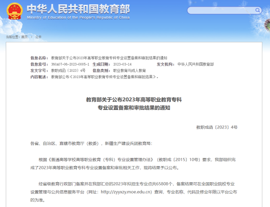Open the 首页 breadcrumb link
Viewport: 270px width, 207px height.
24,37
